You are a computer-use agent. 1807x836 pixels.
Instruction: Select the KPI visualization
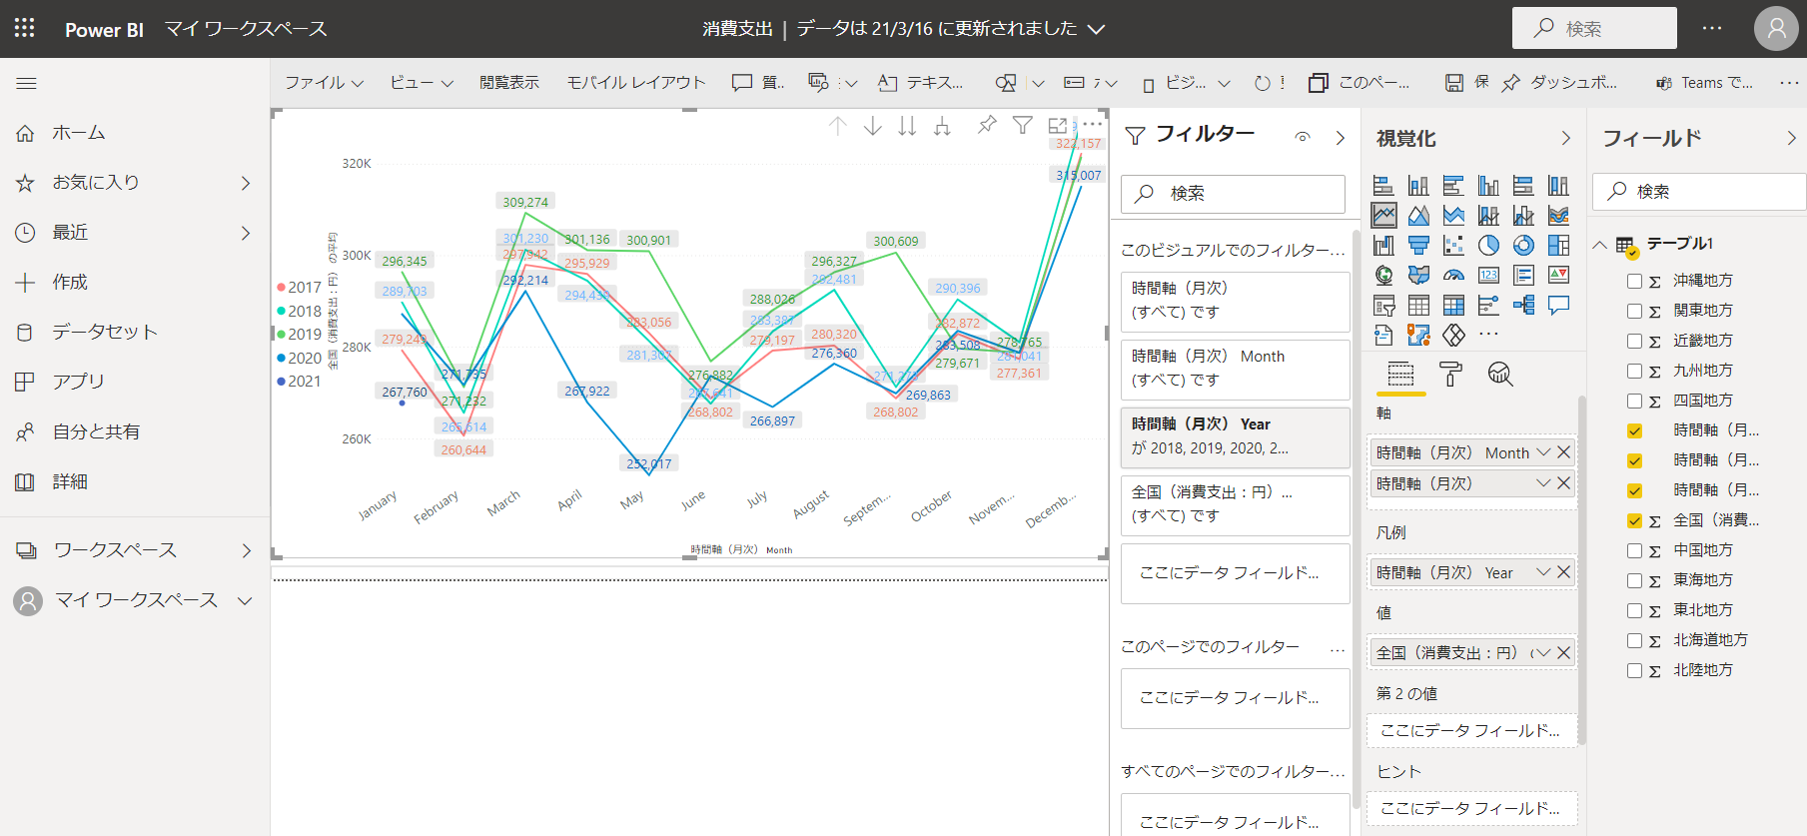(1558, 276)
